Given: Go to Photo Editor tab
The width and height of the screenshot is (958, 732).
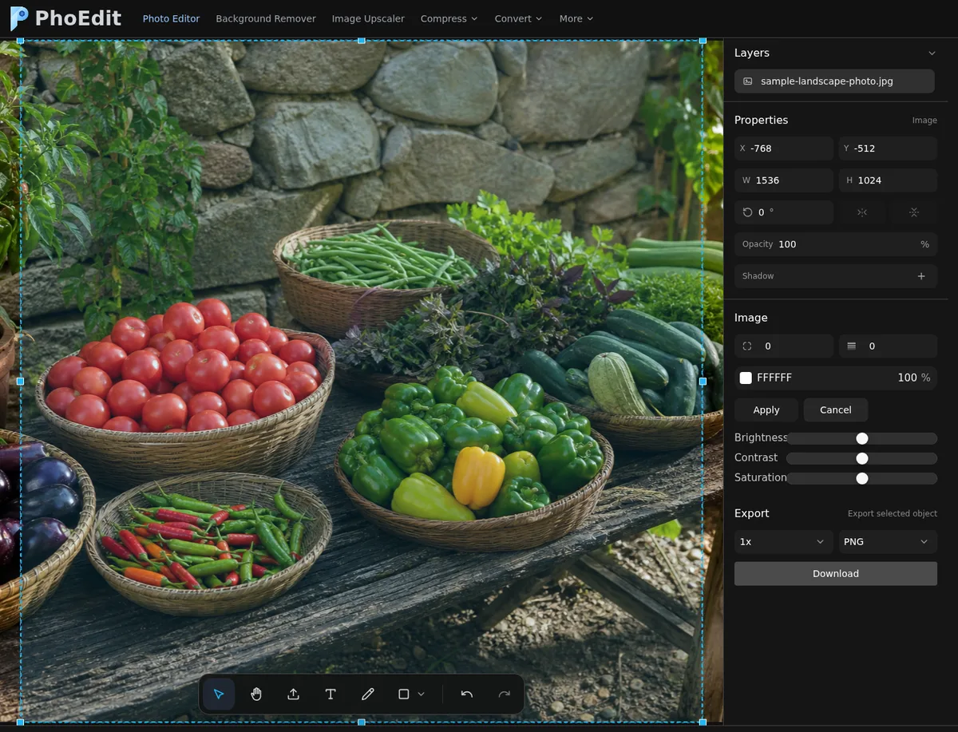Looking at the screenshot, I should [x=171, y=18].
